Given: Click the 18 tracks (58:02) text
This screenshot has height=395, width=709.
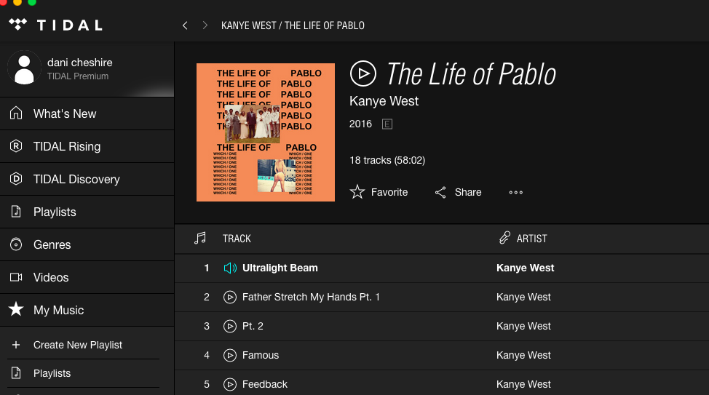Looking at the screenshot, I should 387,161.
